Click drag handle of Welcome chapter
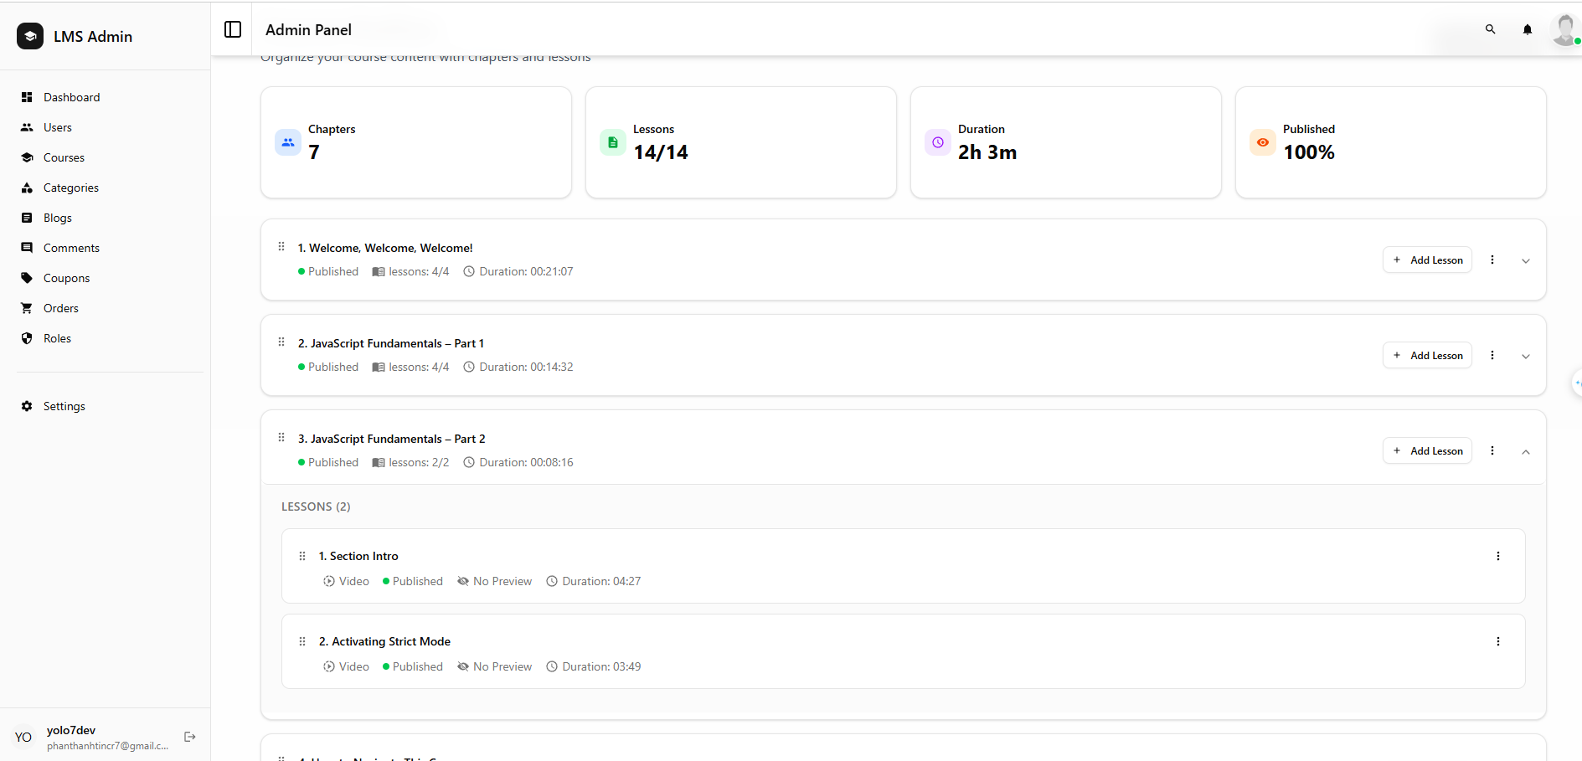The image size is (1582, 761). [281, 247]
